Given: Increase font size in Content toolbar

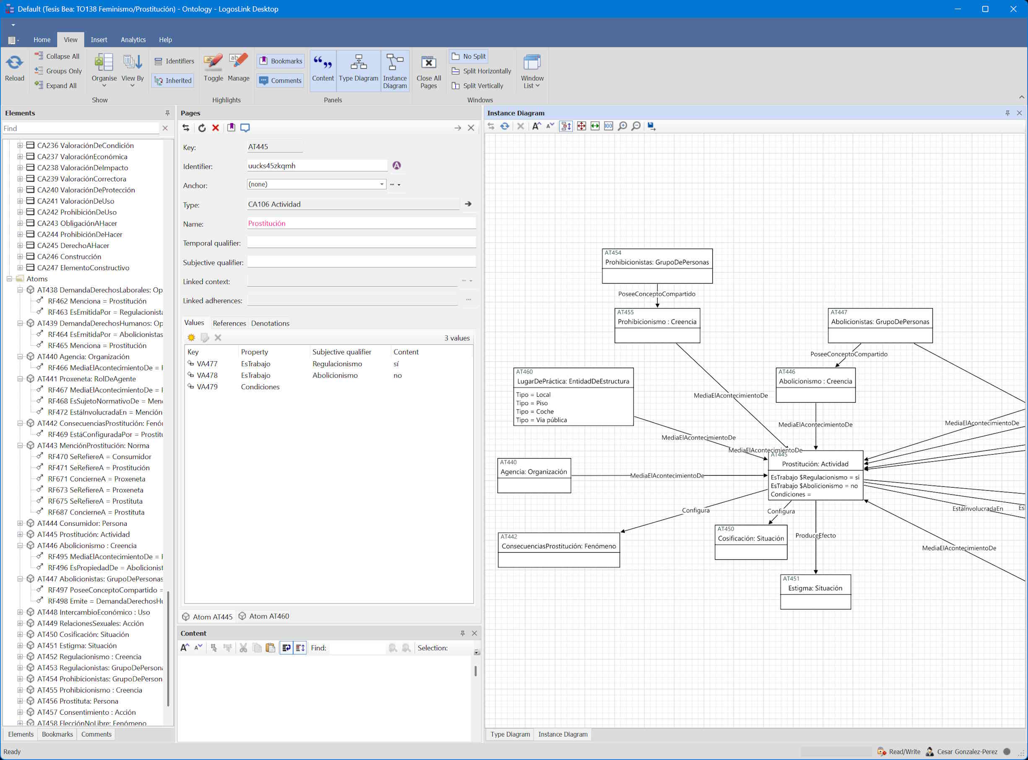Looking at the screenshot, I should (x=185, y=648).
